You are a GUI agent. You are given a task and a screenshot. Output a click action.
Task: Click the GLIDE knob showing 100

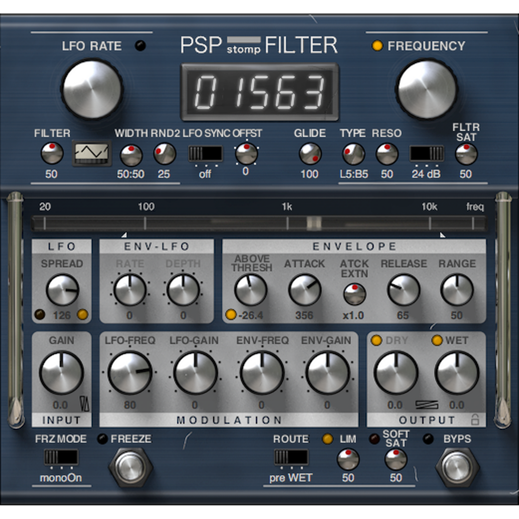click(x=310, y=153)
